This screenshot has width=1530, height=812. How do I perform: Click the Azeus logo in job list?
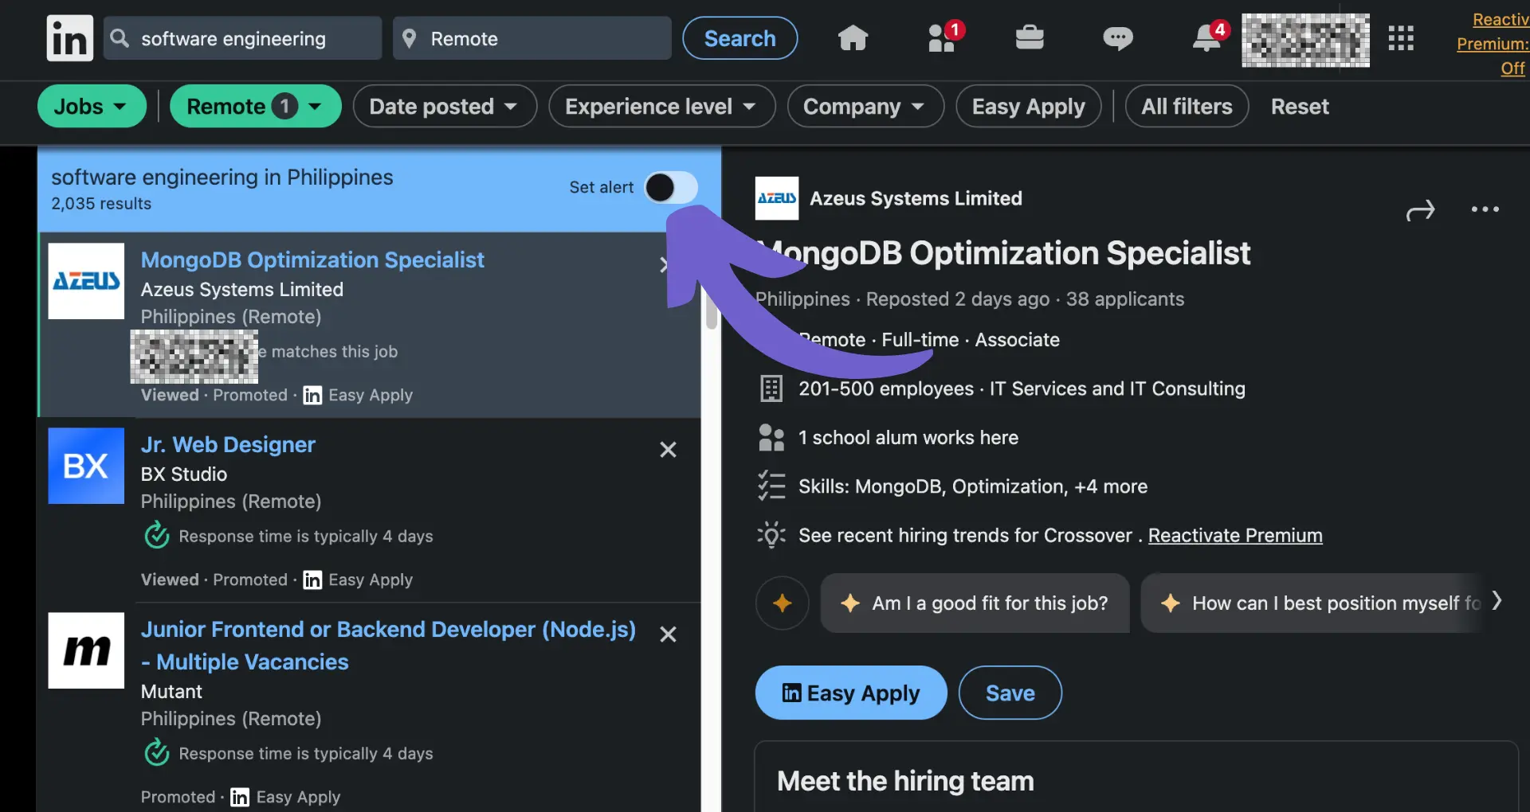pyautogui.click(x=86, y=281)
